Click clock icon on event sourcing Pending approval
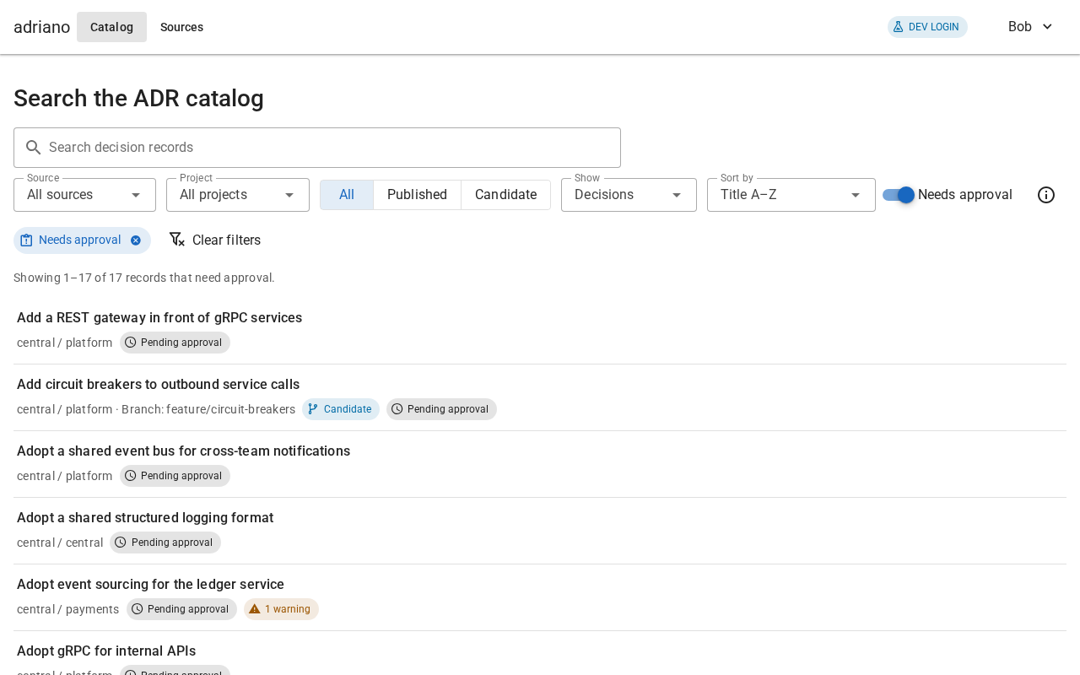This screenshot has height=675, width=1080. 138,609
